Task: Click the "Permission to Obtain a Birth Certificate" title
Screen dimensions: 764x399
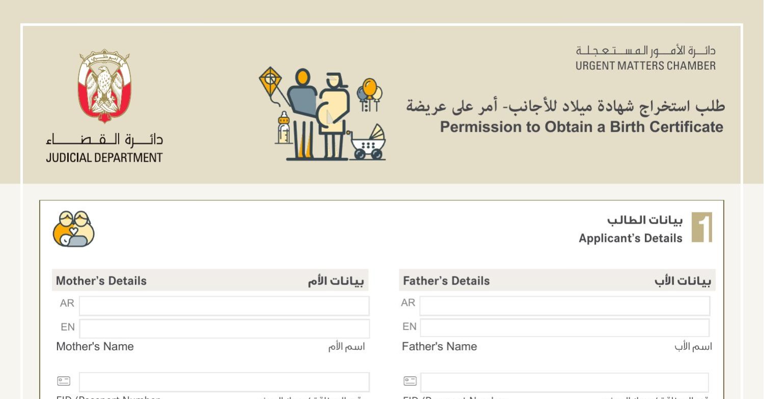Action: 581,127
